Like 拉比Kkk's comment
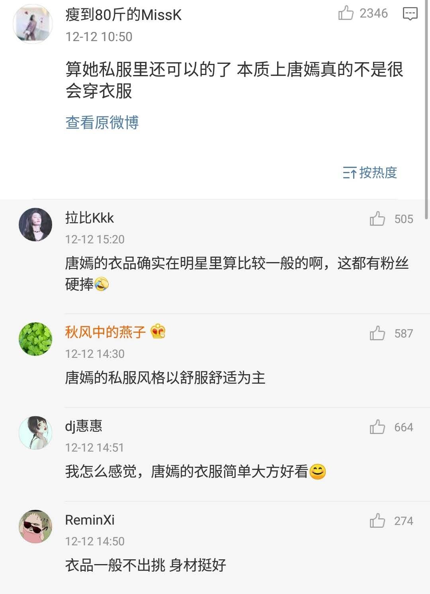 [x=377, y=219]
